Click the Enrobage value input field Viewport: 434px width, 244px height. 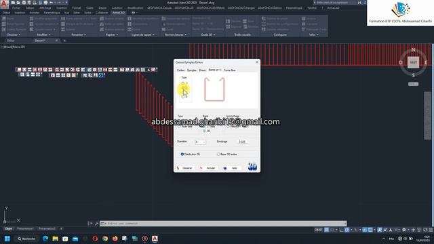point(242,142)
